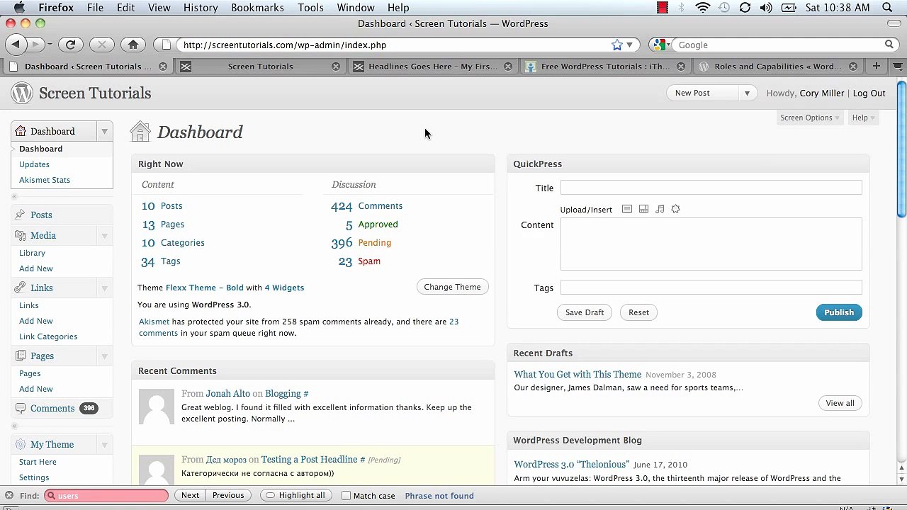Image resolution: width=907 pixels, height=510 pixels.
Task: Click the Next button in the Find bar
Action: click(190, 495)
